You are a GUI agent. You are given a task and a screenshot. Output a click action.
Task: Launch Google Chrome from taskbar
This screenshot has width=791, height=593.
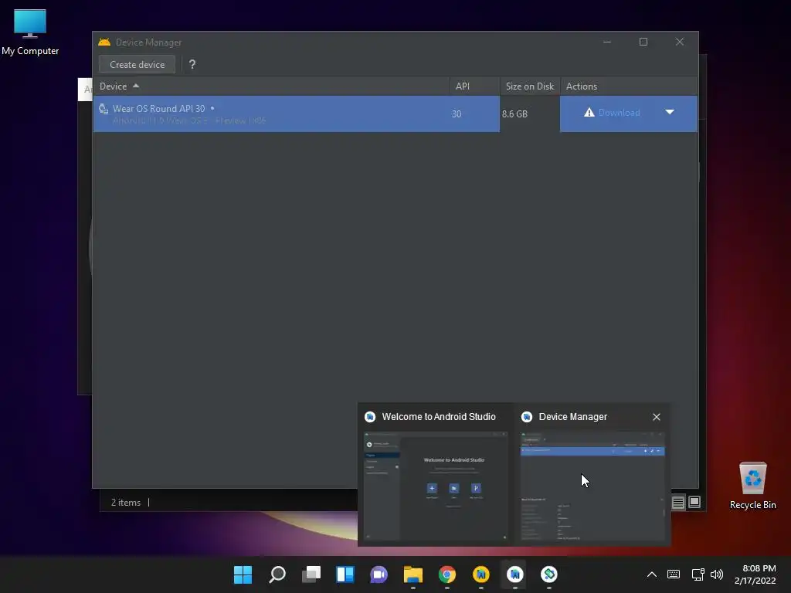[x=447, y=574]
